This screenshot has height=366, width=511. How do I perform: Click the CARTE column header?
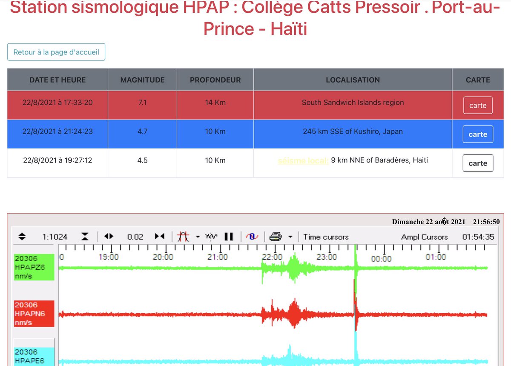pos(478,80)
